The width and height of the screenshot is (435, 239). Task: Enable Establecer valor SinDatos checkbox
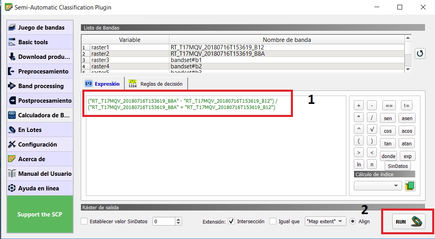pyautogui.click(x=84, y=222)
